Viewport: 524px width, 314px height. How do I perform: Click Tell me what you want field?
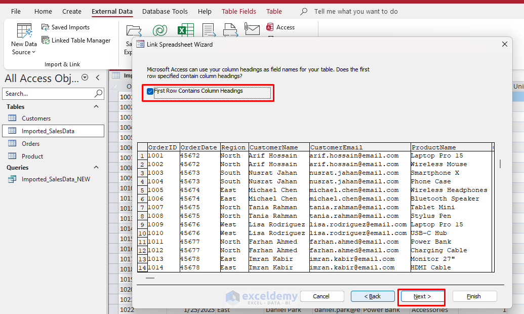[x=356, y=11]
